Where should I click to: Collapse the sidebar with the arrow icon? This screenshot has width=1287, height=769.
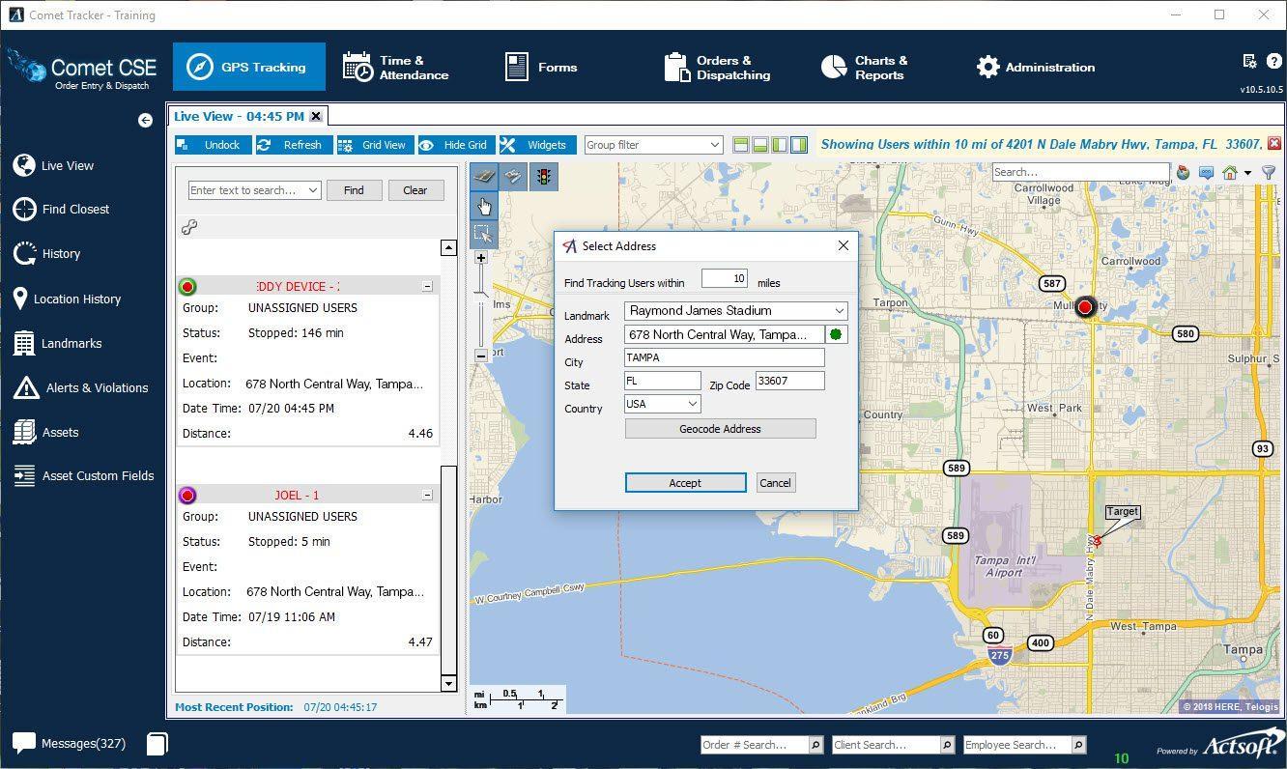point(145,120)
